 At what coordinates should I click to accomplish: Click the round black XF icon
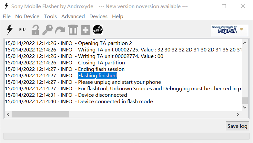coord(98,30)
